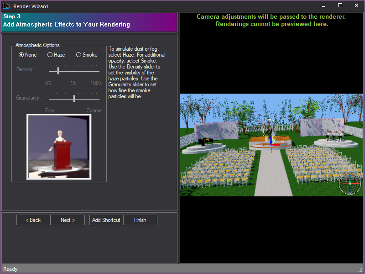Image resolution: width=365 pixels, height=274 pixels.
Task: Select the None atmospheric option
Action: pyautogui.click(x=21, y=54)
